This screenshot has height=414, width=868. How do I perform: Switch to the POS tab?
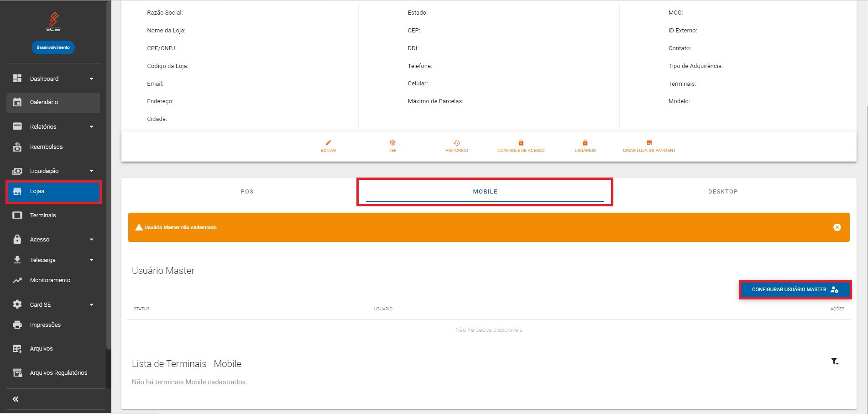(x=247, y=192)
